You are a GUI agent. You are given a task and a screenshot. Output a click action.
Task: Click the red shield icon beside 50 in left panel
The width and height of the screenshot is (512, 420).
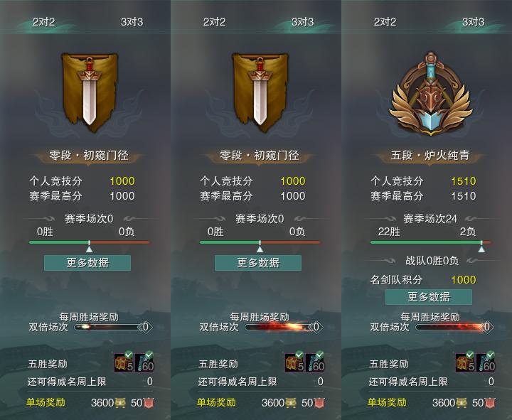point(149,403)
